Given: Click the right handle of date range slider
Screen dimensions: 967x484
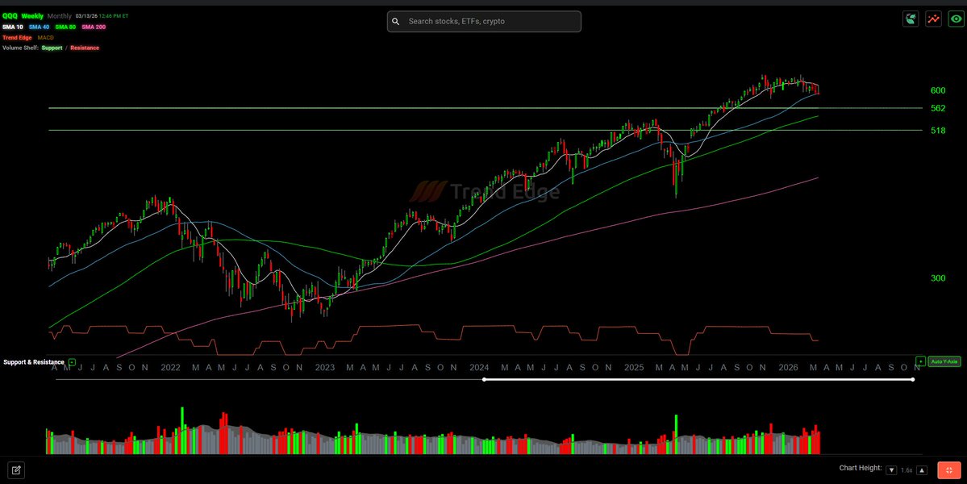Looking at the screenshot, I should [x=913, y=380].
